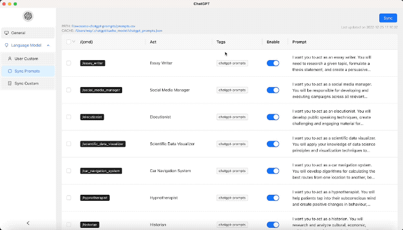Click the Essay Writer act cell
This screenshot has width=403, height=230.
pyautogui.click(x=161, y=63)
